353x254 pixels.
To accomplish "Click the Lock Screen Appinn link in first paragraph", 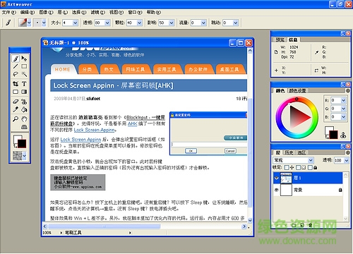I will pos(95,130).
